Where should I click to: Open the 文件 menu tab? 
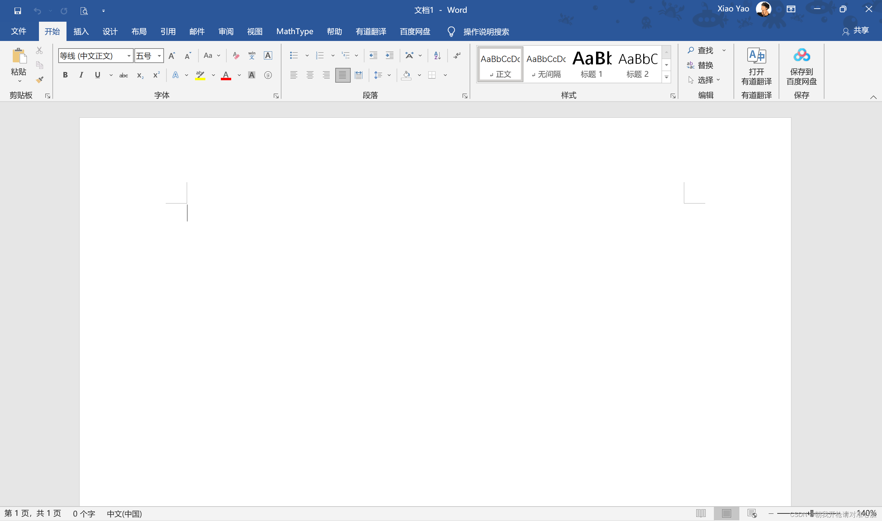click(18, 32)
